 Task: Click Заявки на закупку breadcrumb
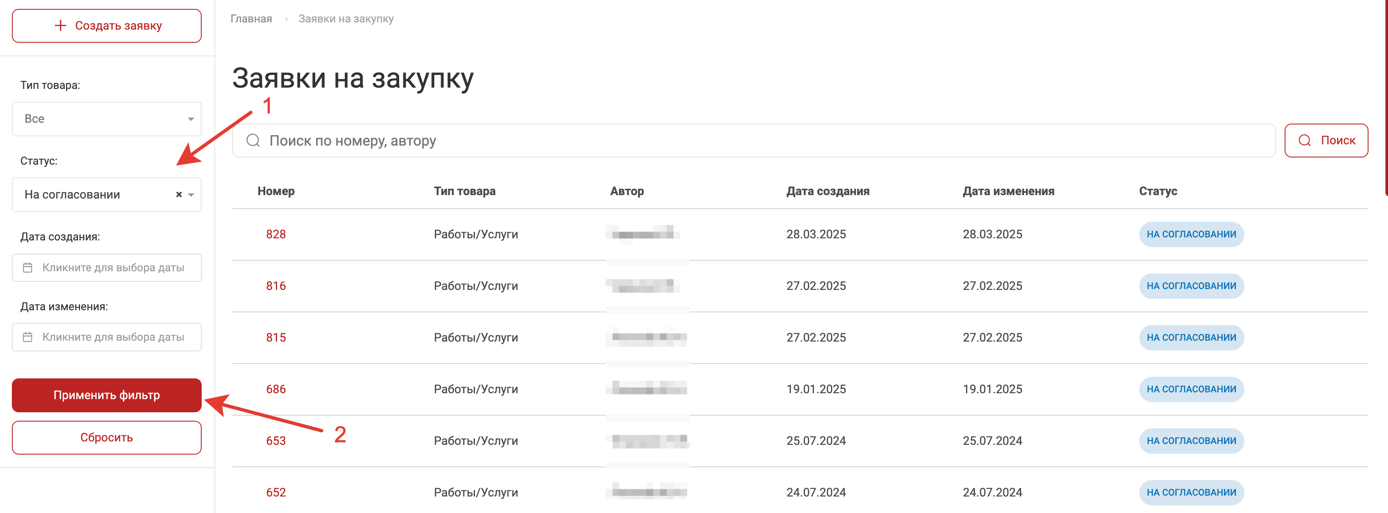pos(346,19)
